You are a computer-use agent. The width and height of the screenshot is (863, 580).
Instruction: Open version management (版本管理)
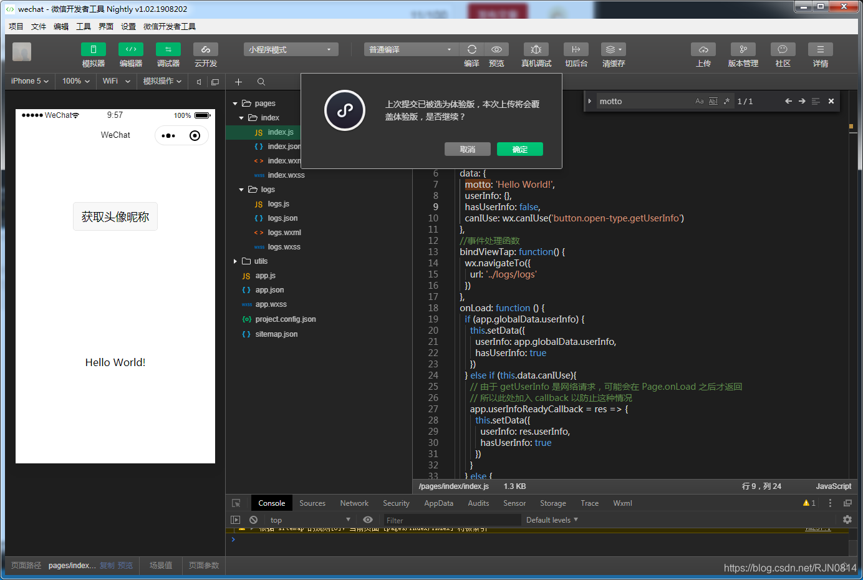tap(743, 49)
